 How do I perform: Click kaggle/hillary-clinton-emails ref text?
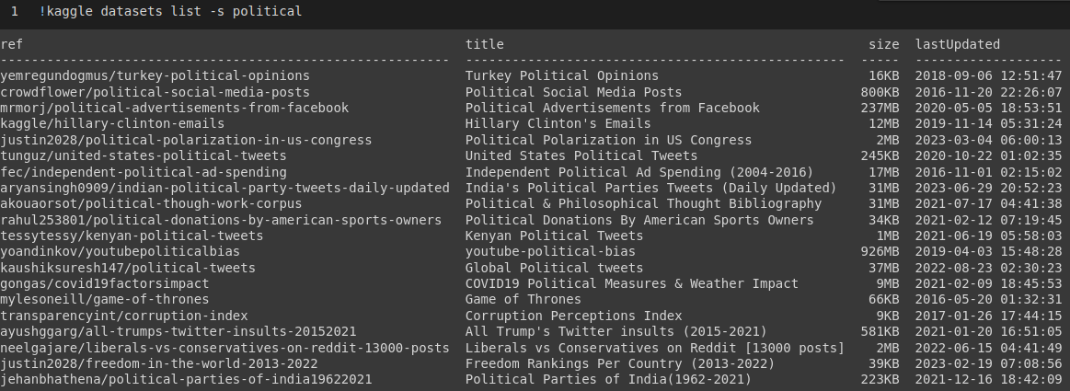(x=112, y=123)
